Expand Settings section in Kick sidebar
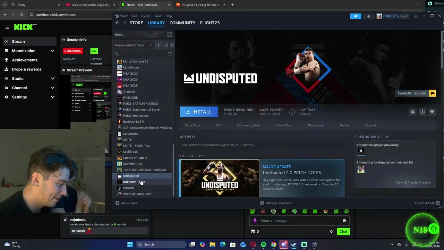444x250 pixels. 53,97
